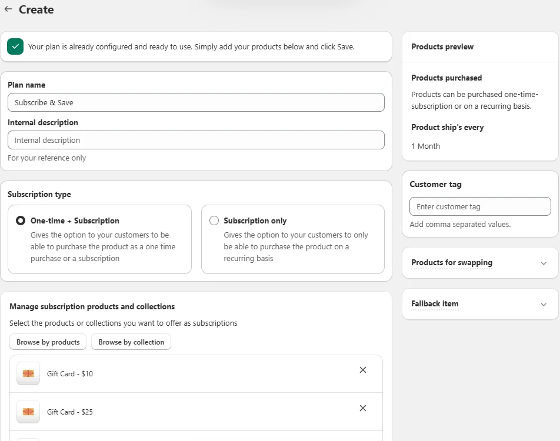Screen dimensions: 560x441
Task: Click the Products purchased label
Action: 446,78
